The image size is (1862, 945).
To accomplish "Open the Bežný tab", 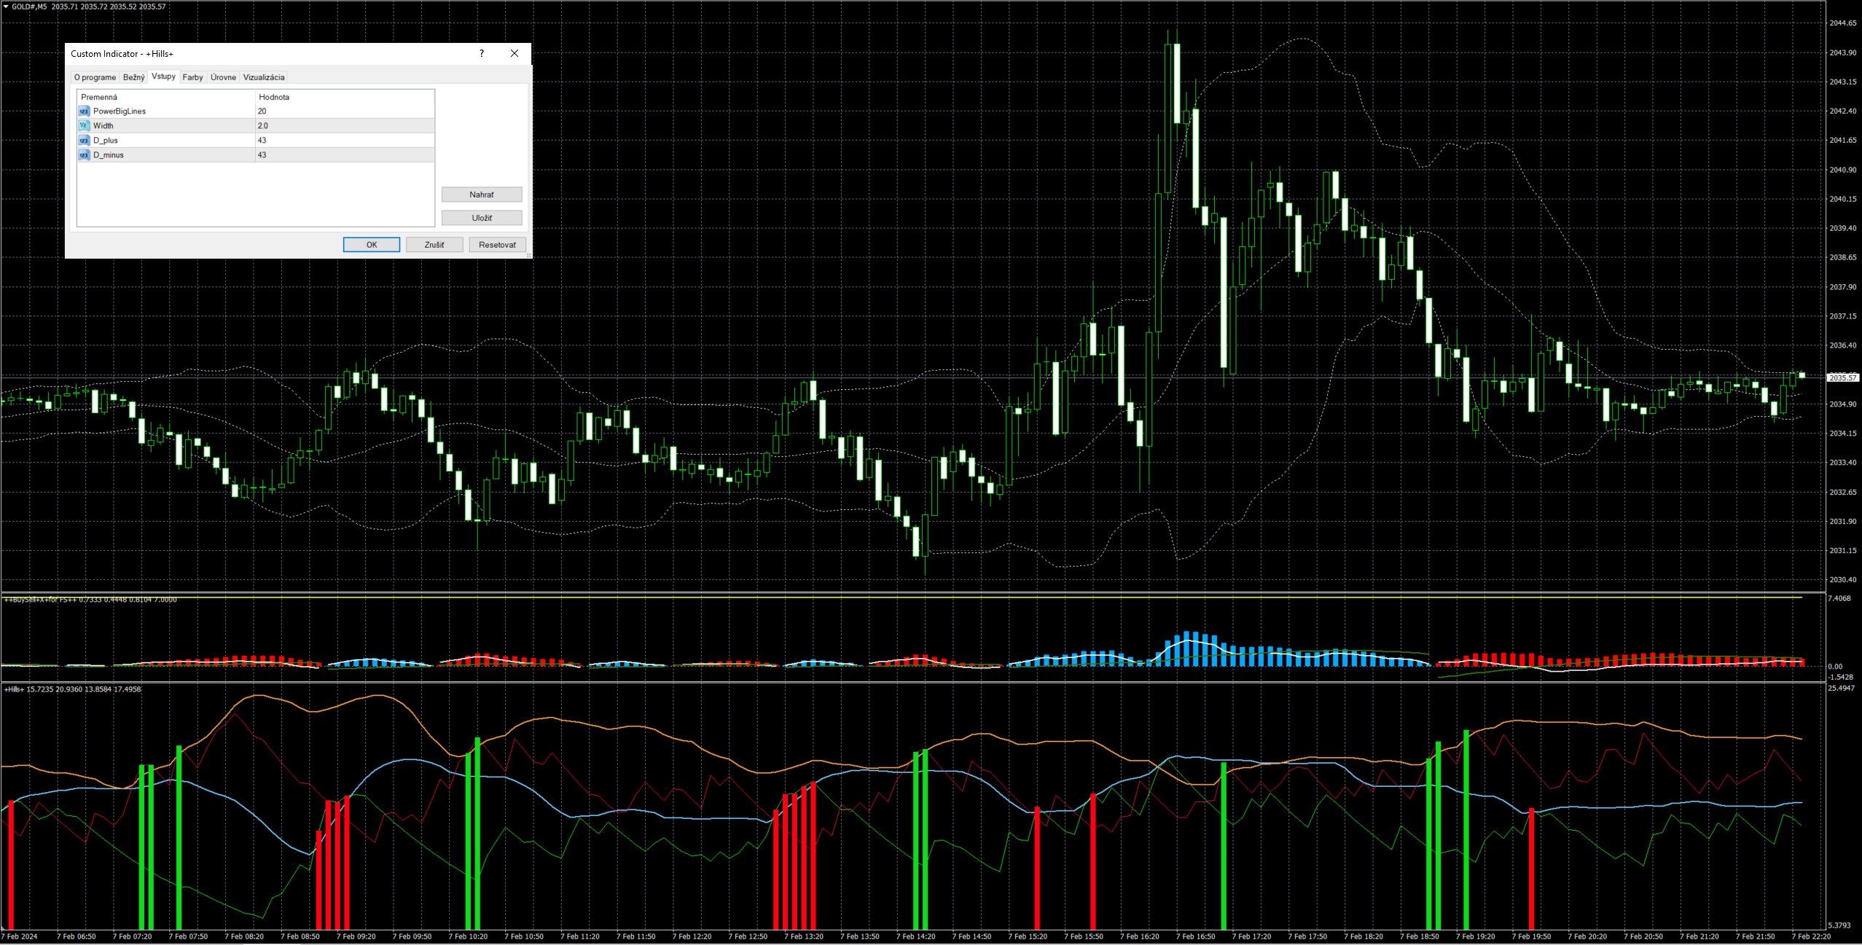I will pos(133,77).
